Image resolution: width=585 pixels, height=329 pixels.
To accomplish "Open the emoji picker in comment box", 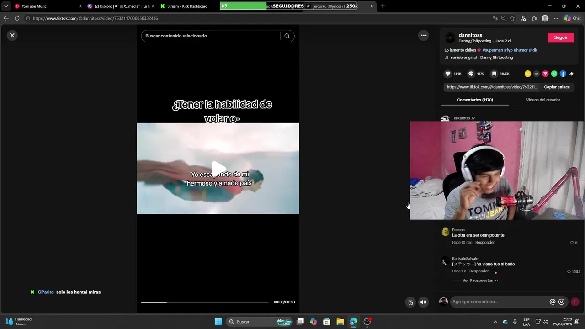I will coord(562,302).
